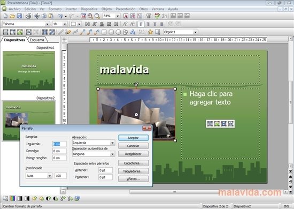The height and width of the screenshot is (209, 294).
Task: Click the color mode rainbow icon
Action: point(13,198)
